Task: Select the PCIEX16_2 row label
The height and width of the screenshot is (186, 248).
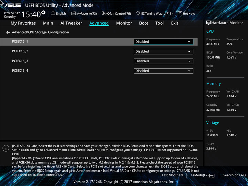Action: (20, 51)
